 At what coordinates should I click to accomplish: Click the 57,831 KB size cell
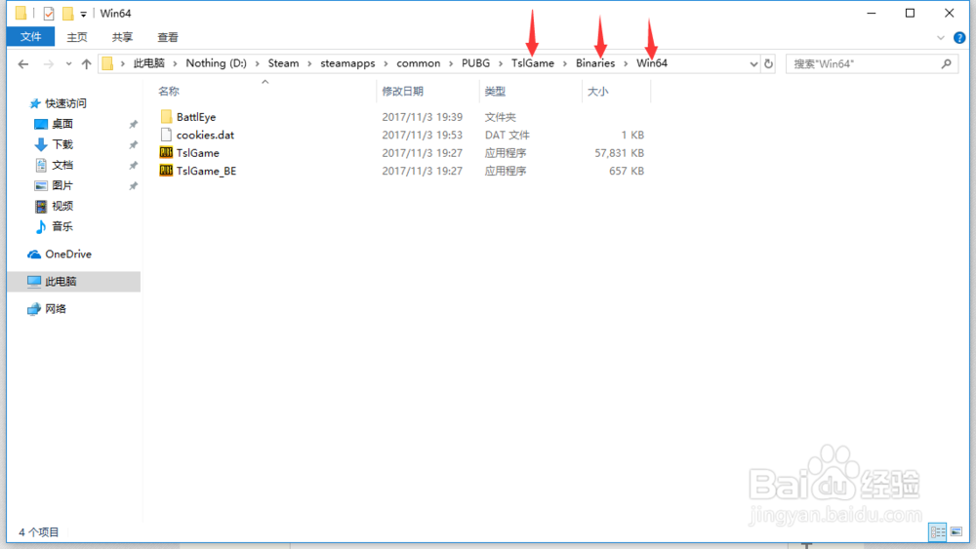(x=620, y=153)
